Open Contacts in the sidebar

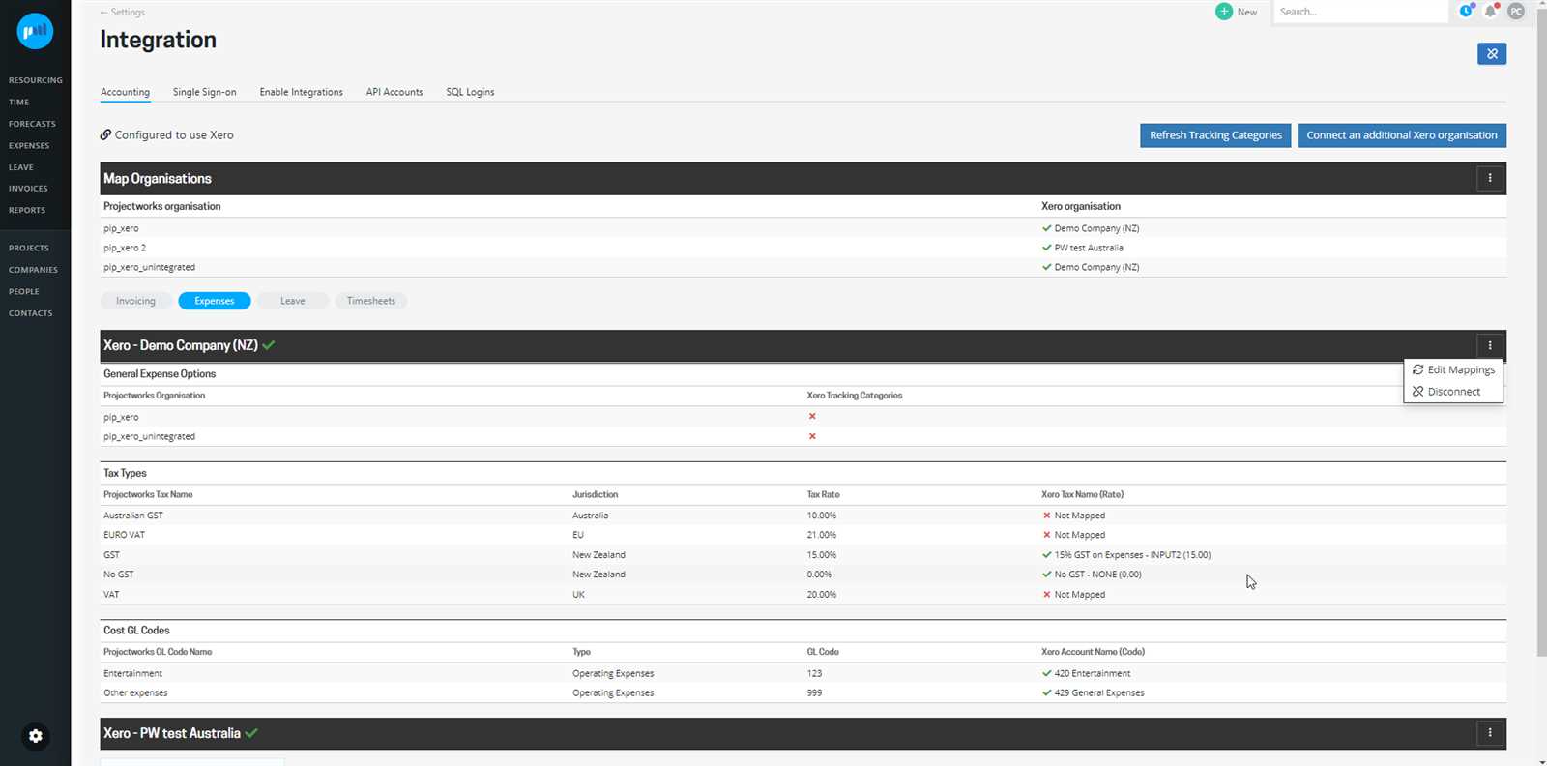[x=30, y=313]
